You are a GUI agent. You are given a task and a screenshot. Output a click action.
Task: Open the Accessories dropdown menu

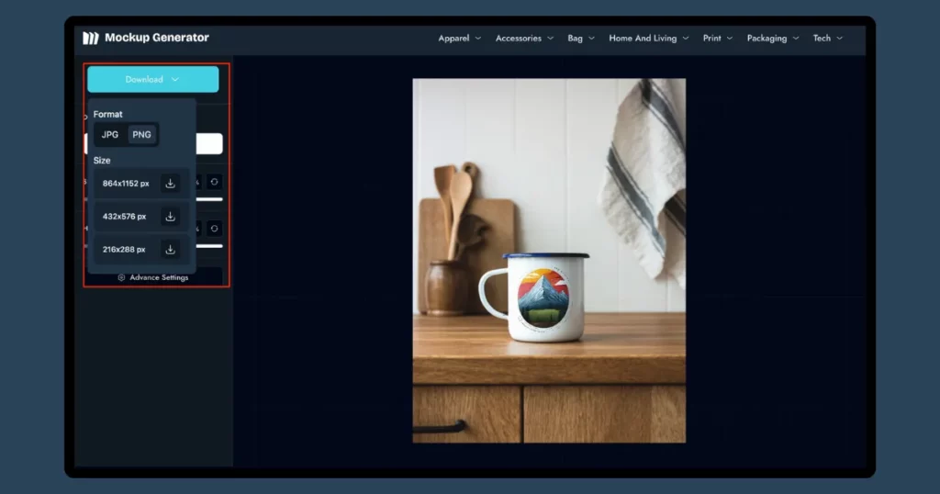click(x=524, y=39)
